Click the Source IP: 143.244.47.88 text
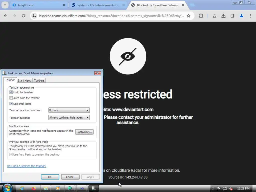256x192 pixels. click(x=128, y=177)
